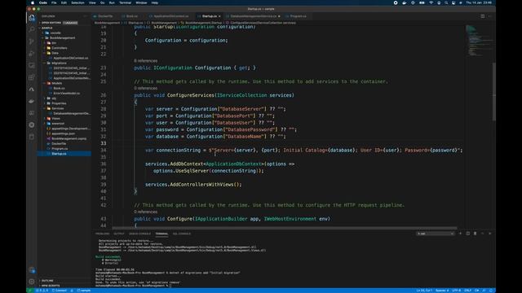The height and width of the screenshot is (293, 522).
Task: Show the Output panel tab
Action: point(119,234)
